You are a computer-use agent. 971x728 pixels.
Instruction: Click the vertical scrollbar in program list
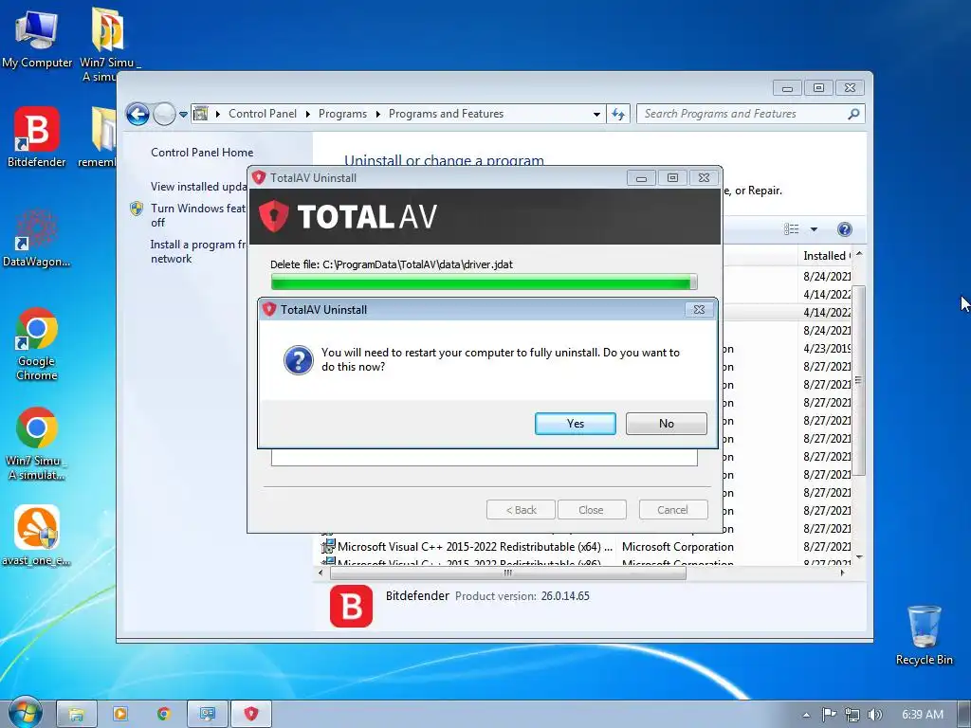858,381
